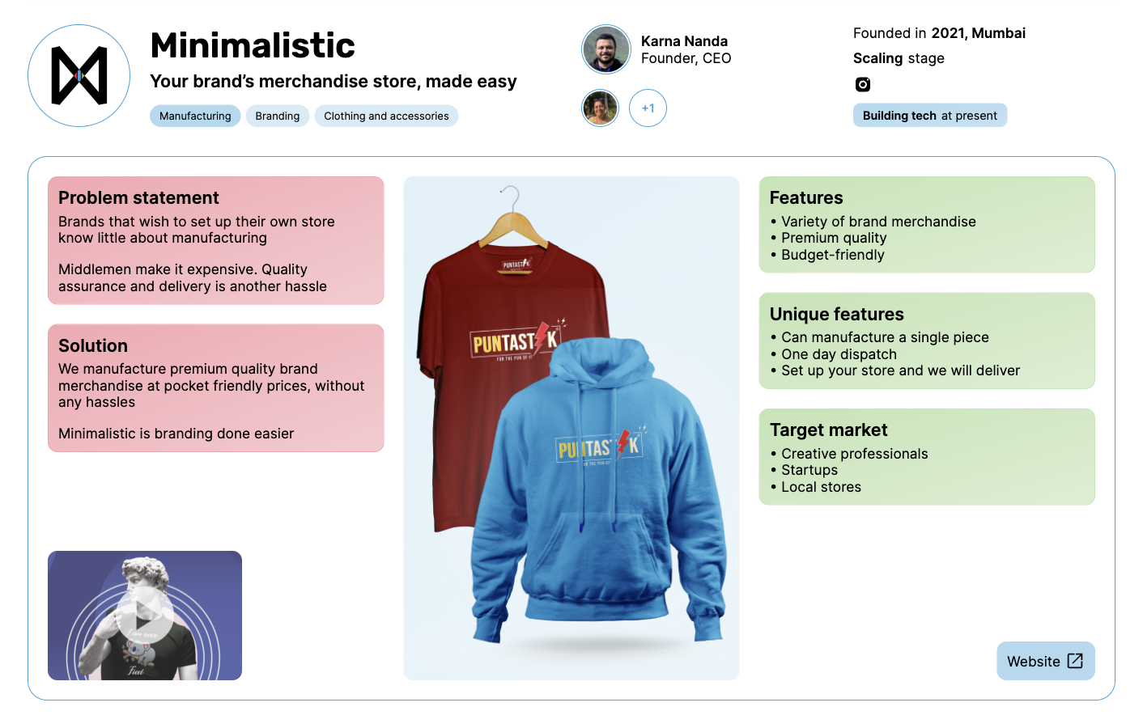Click the Unique features card
This screenshot has height=728, width=1143.
pos(927,341)
